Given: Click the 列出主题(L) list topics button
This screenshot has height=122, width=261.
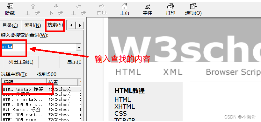Looking at the screenshot, I should [21, 62].
